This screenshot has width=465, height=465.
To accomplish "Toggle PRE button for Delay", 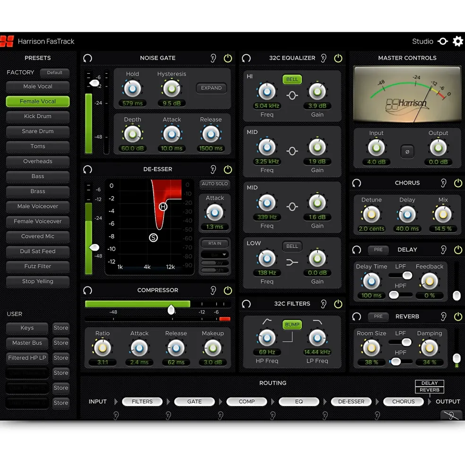I will (379, 250).
